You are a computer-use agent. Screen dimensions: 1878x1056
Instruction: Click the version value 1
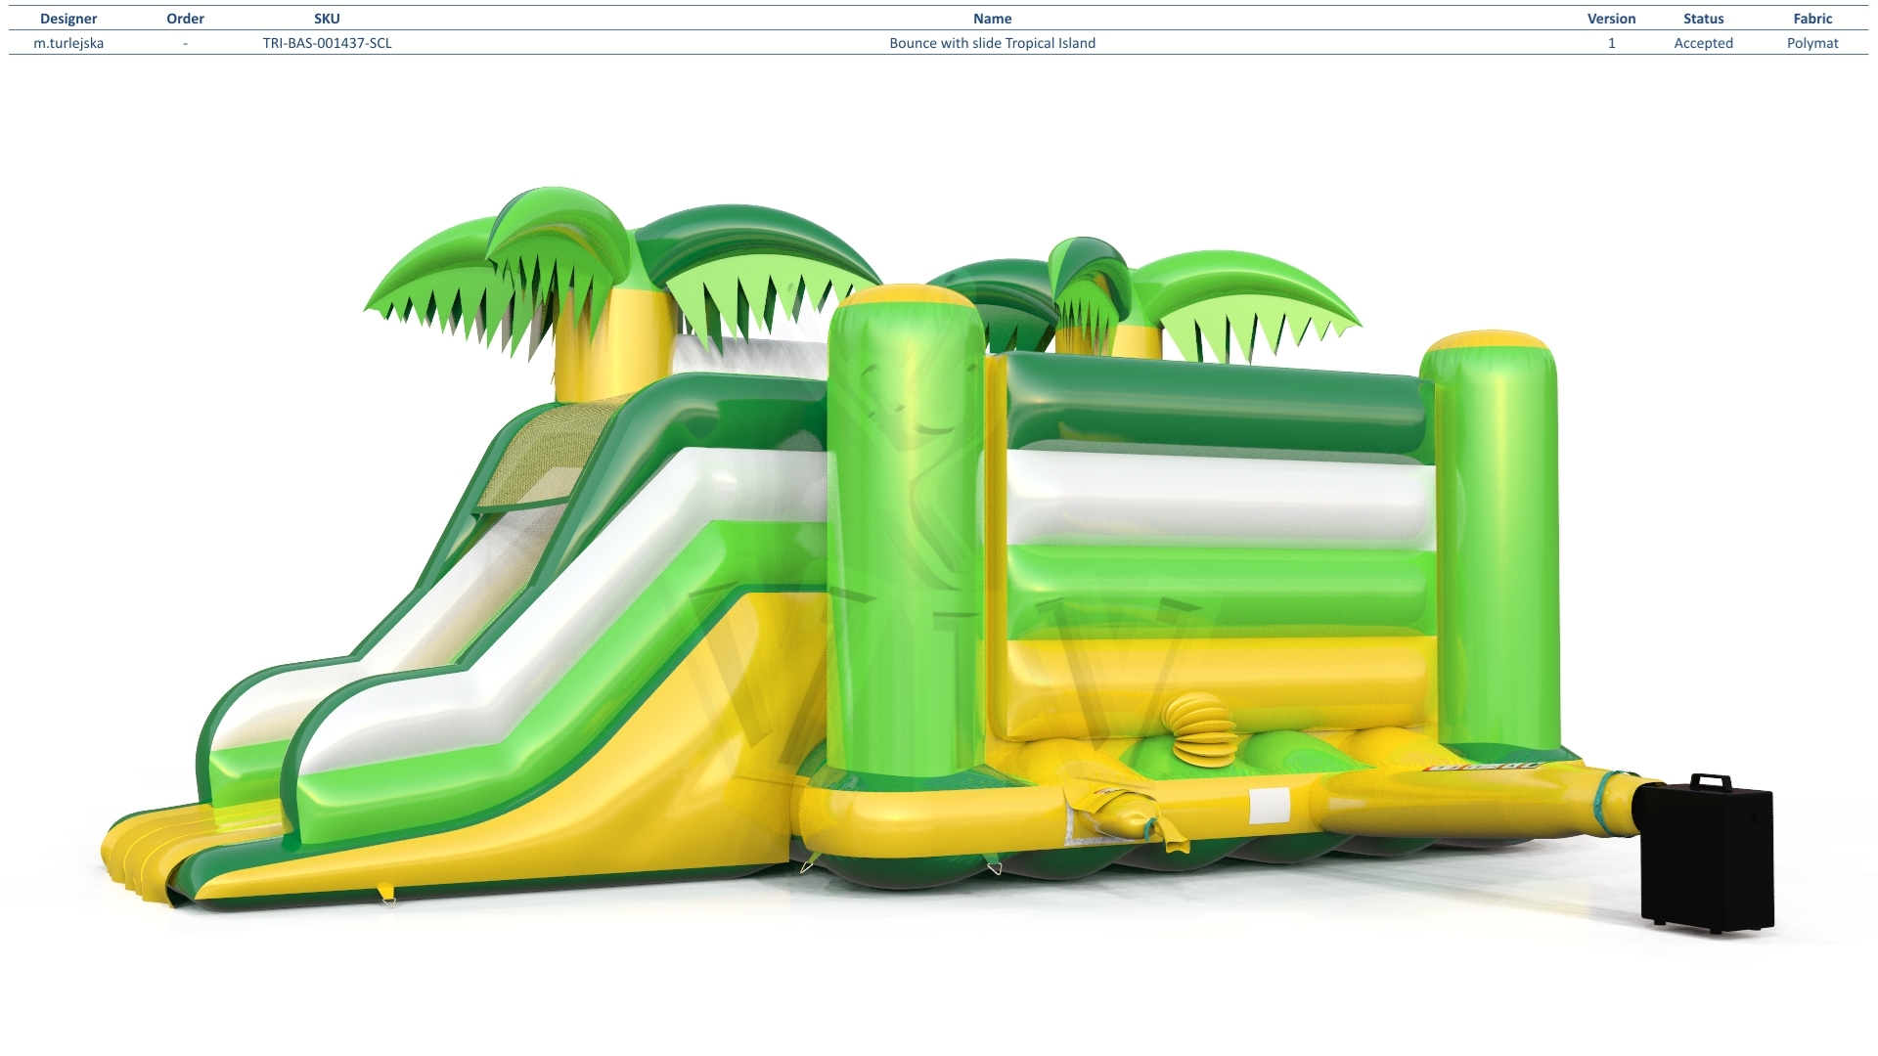[1611, 43]
